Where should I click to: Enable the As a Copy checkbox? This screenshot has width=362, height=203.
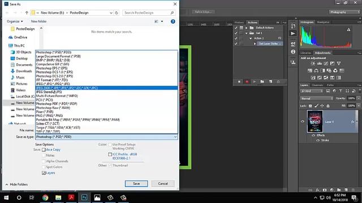[44, 149]
